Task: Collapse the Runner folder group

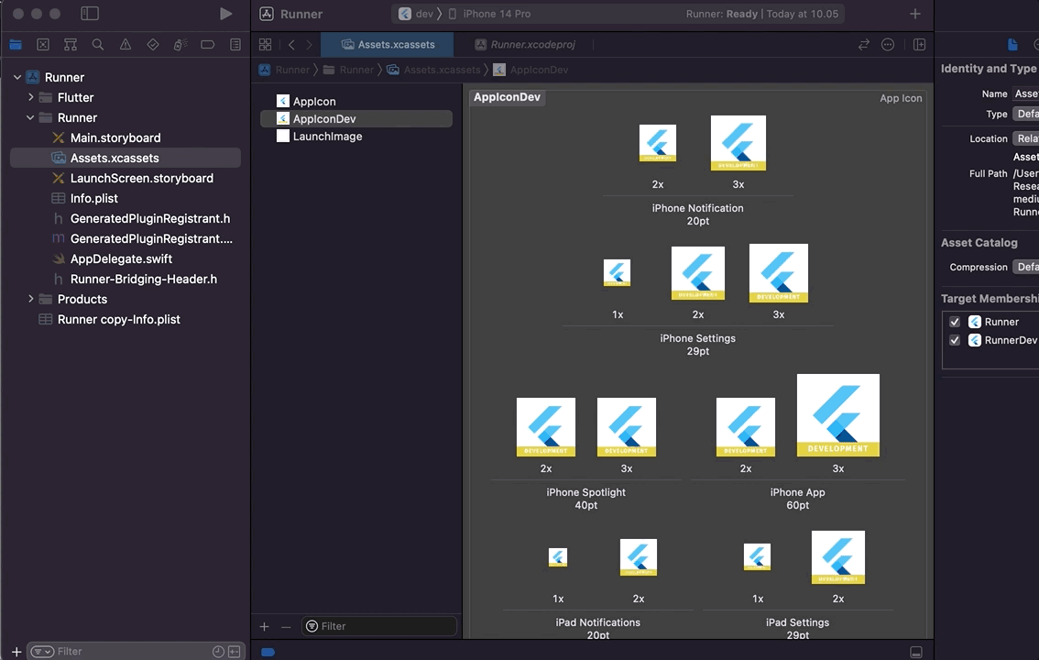Action: coord(30,117)
